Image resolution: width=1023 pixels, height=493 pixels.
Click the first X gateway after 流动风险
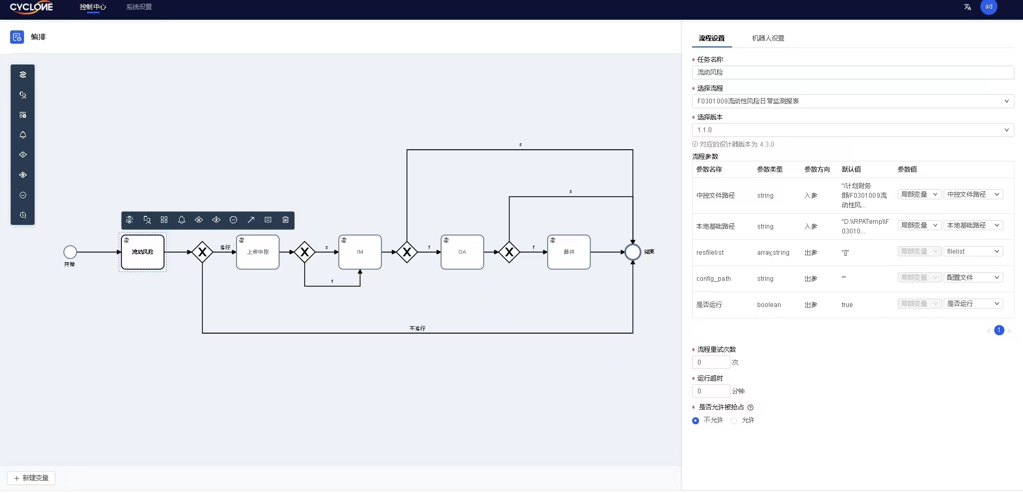click(x=202, y=252)
